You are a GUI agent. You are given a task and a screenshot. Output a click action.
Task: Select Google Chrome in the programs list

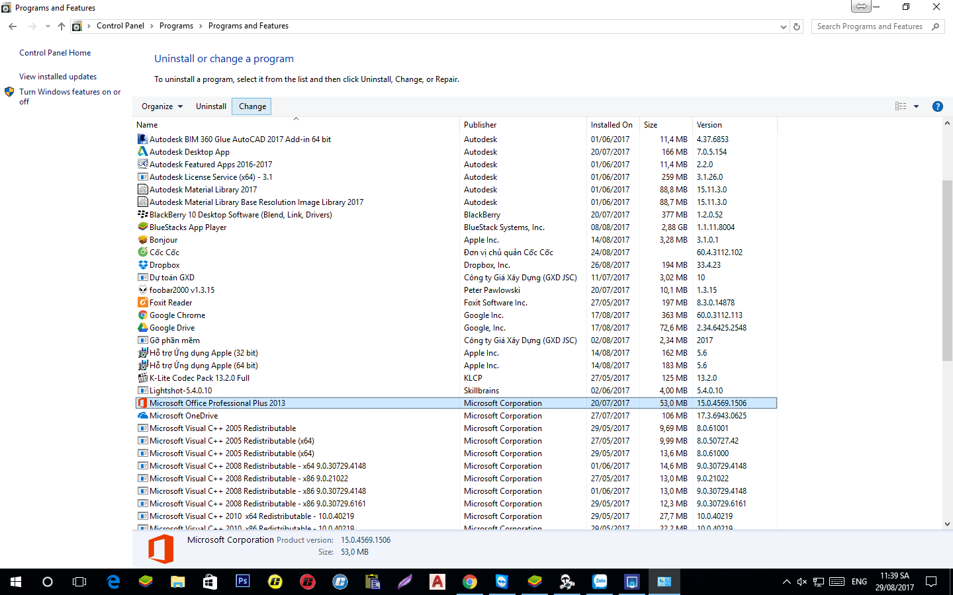pos(177,315)
